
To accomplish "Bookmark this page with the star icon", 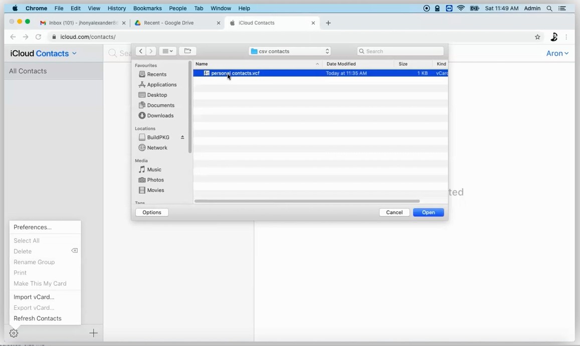I will [x=537, y=37].
